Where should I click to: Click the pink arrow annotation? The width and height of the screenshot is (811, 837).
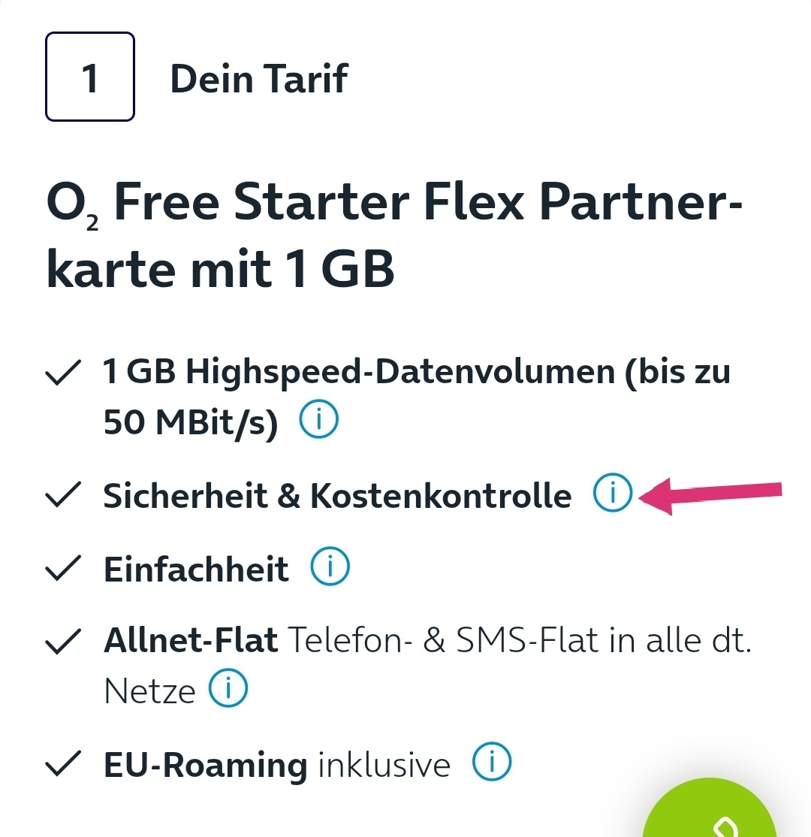[x=710, y=496]
